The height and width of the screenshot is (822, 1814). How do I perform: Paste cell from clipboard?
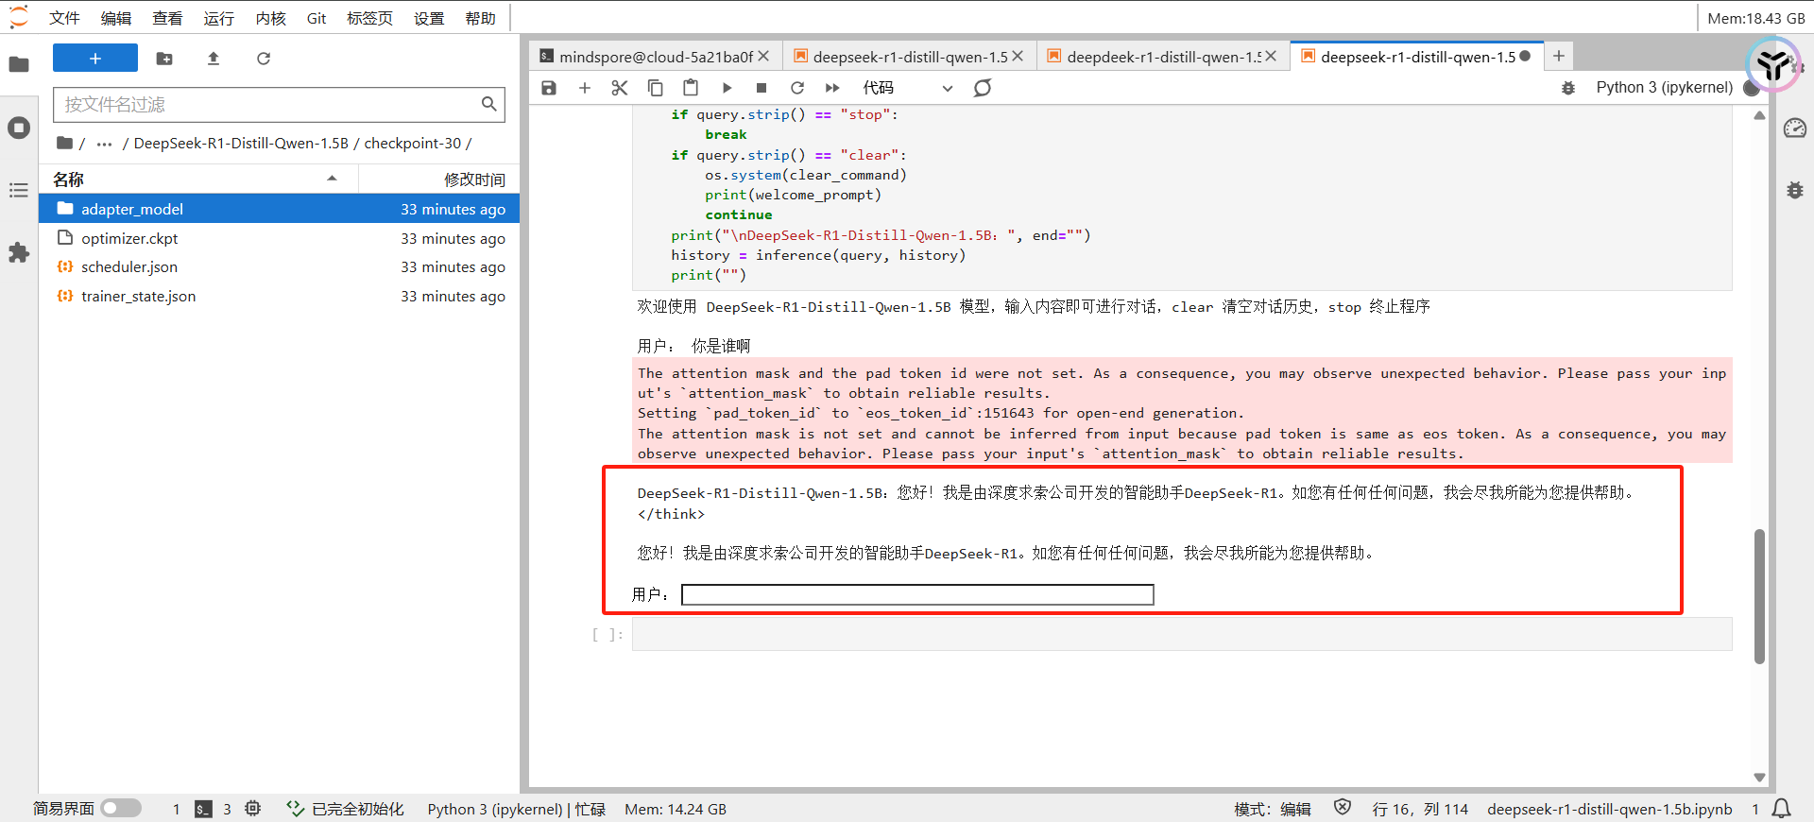tap(691, 88)
